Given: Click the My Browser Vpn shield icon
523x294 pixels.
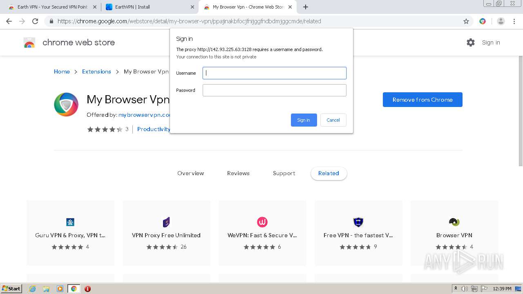Looking at the screenshot, I should pos(66,105).
